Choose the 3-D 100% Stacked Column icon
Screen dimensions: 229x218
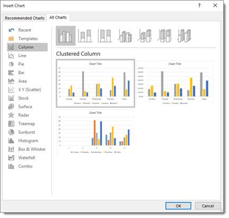click(164, 36)
